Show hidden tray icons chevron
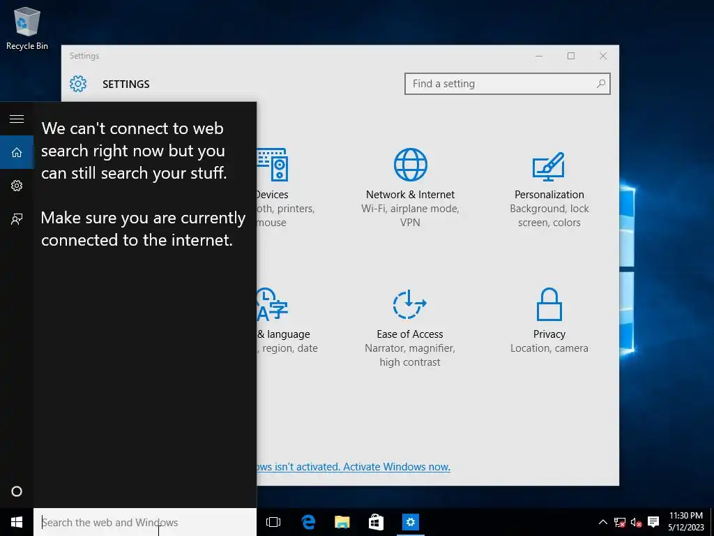 pos(603,522)
